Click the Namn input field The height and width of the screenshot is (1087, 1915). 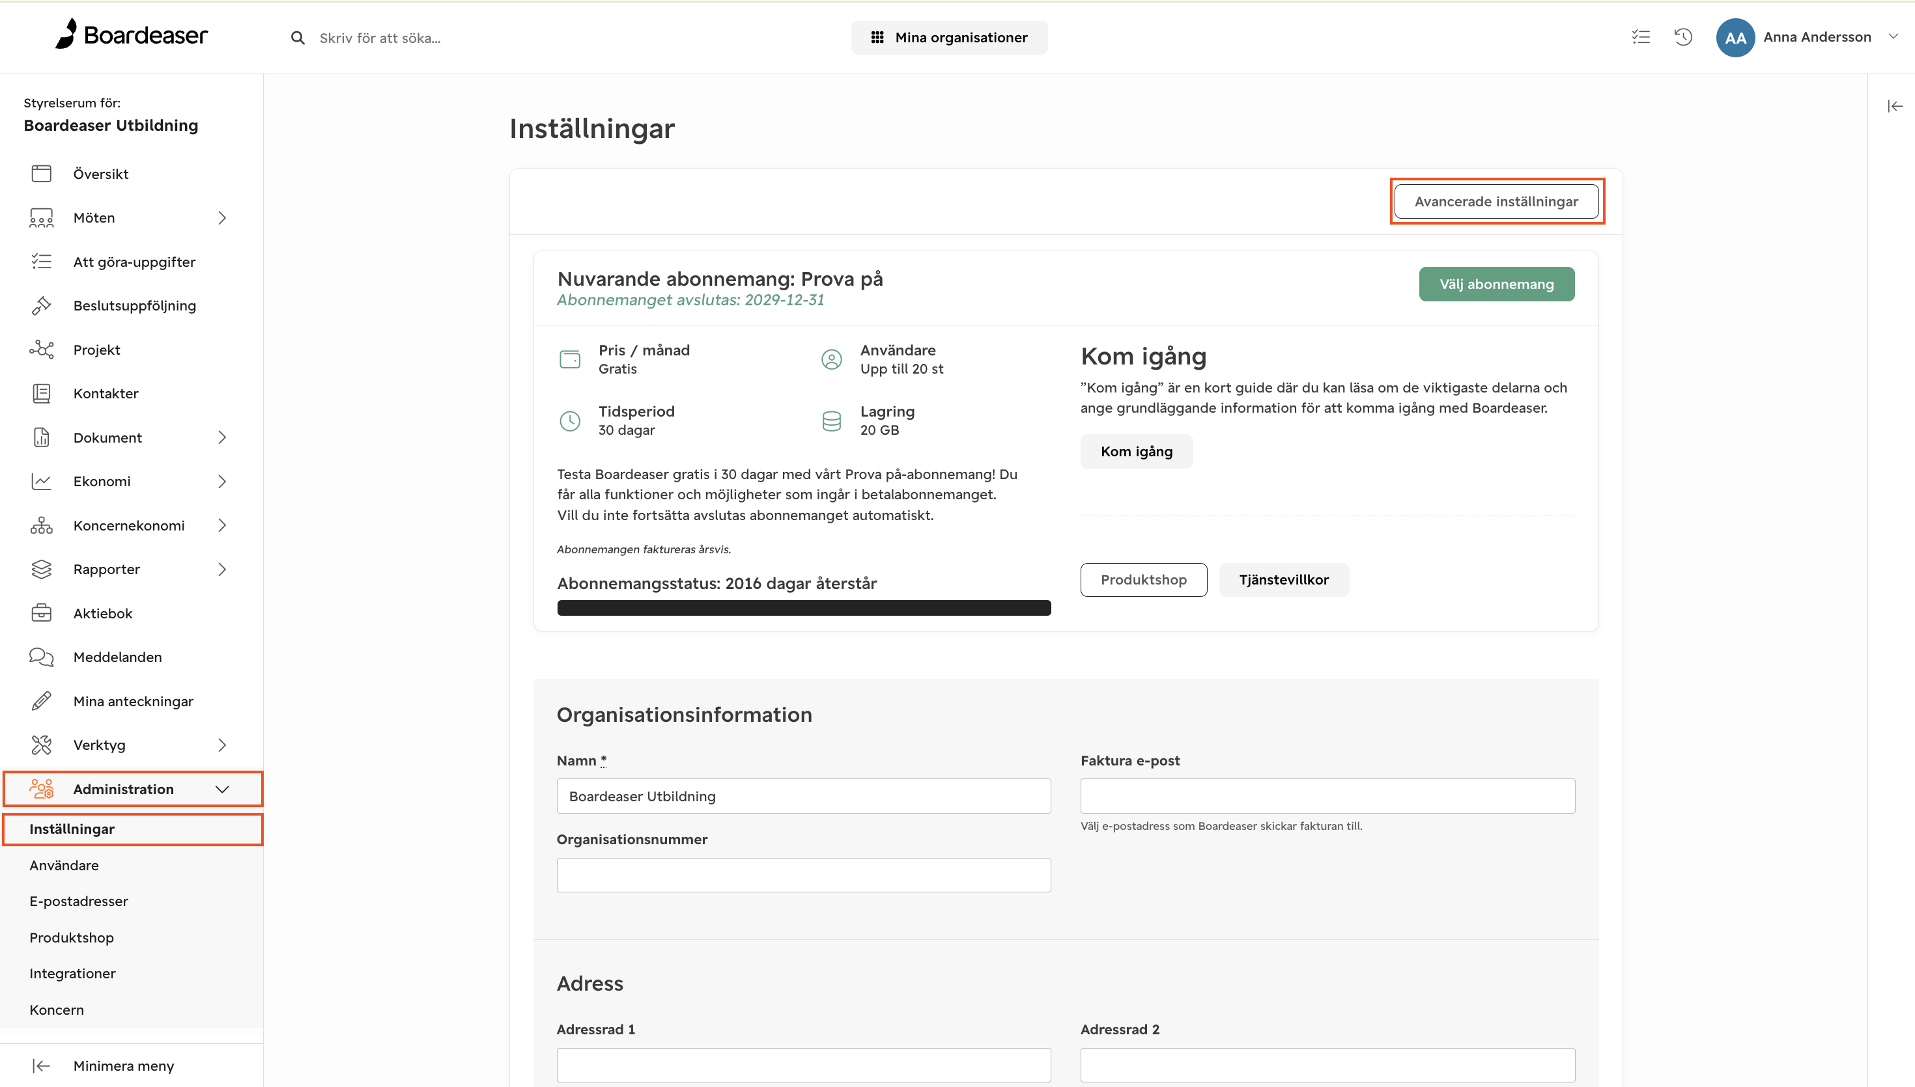pyautogui.click(x=804, y=796)
